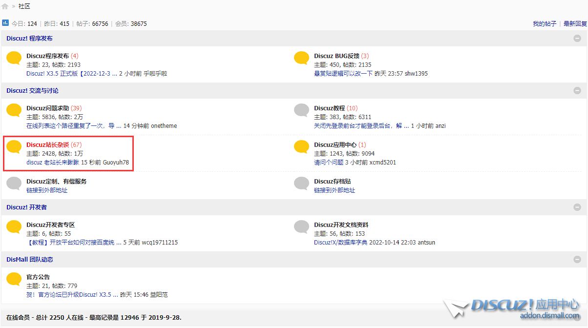Open the Discuz教程 forum title
Viewport: 588px width, 328px height.
pos(330,108)
